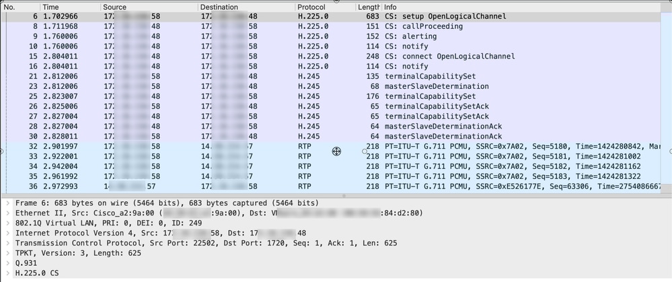Expand the TPKT Version 3 node

coord(7,253)
